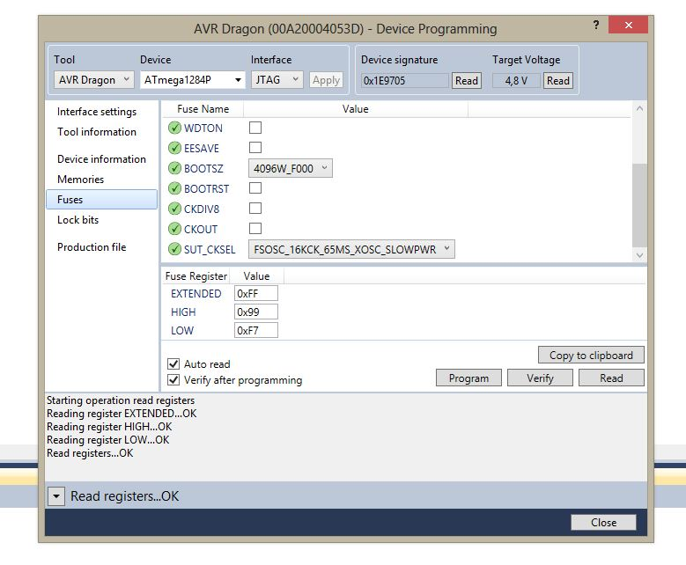Close the Device Programming window with the X
The image size is (686, 565).
click(628, 25)
